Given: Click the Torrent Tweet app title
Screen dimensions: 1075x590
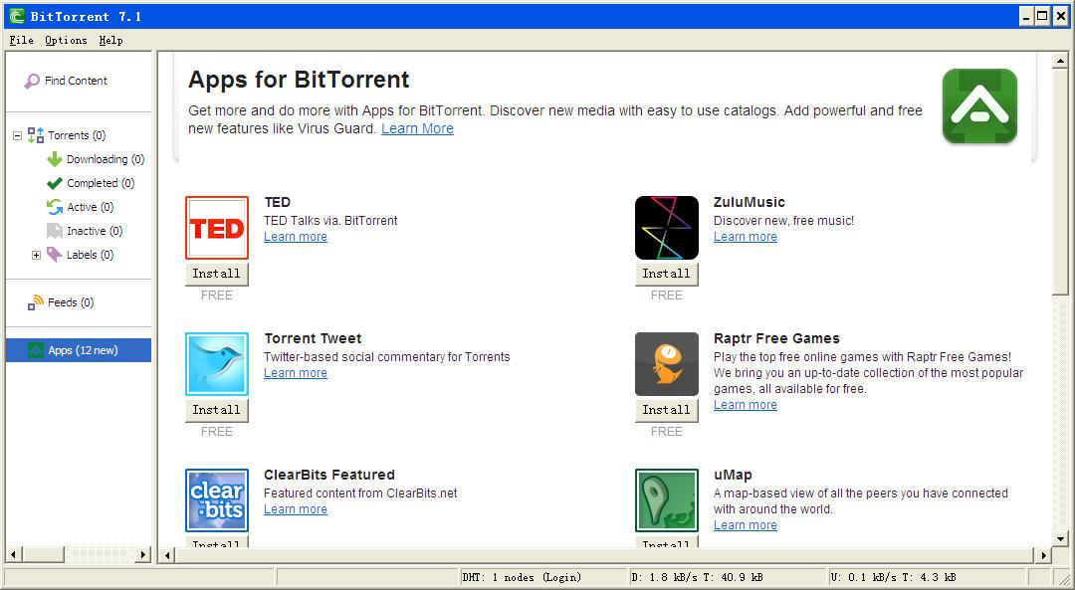Looking at the screenshot, I should (x=313, y=338).
